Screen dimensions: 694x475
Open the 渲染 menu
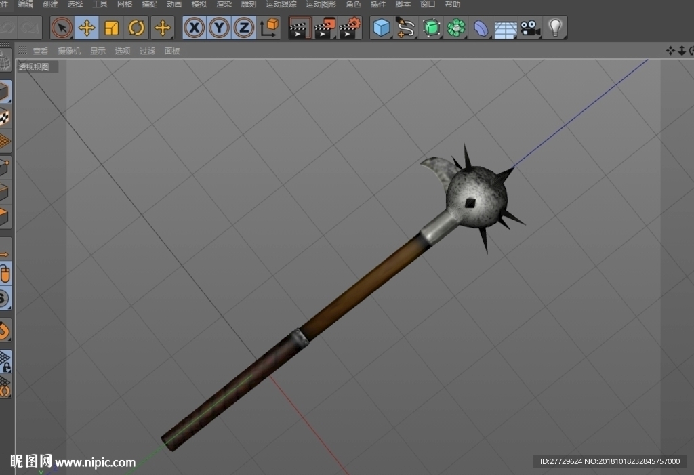point(224,5)
